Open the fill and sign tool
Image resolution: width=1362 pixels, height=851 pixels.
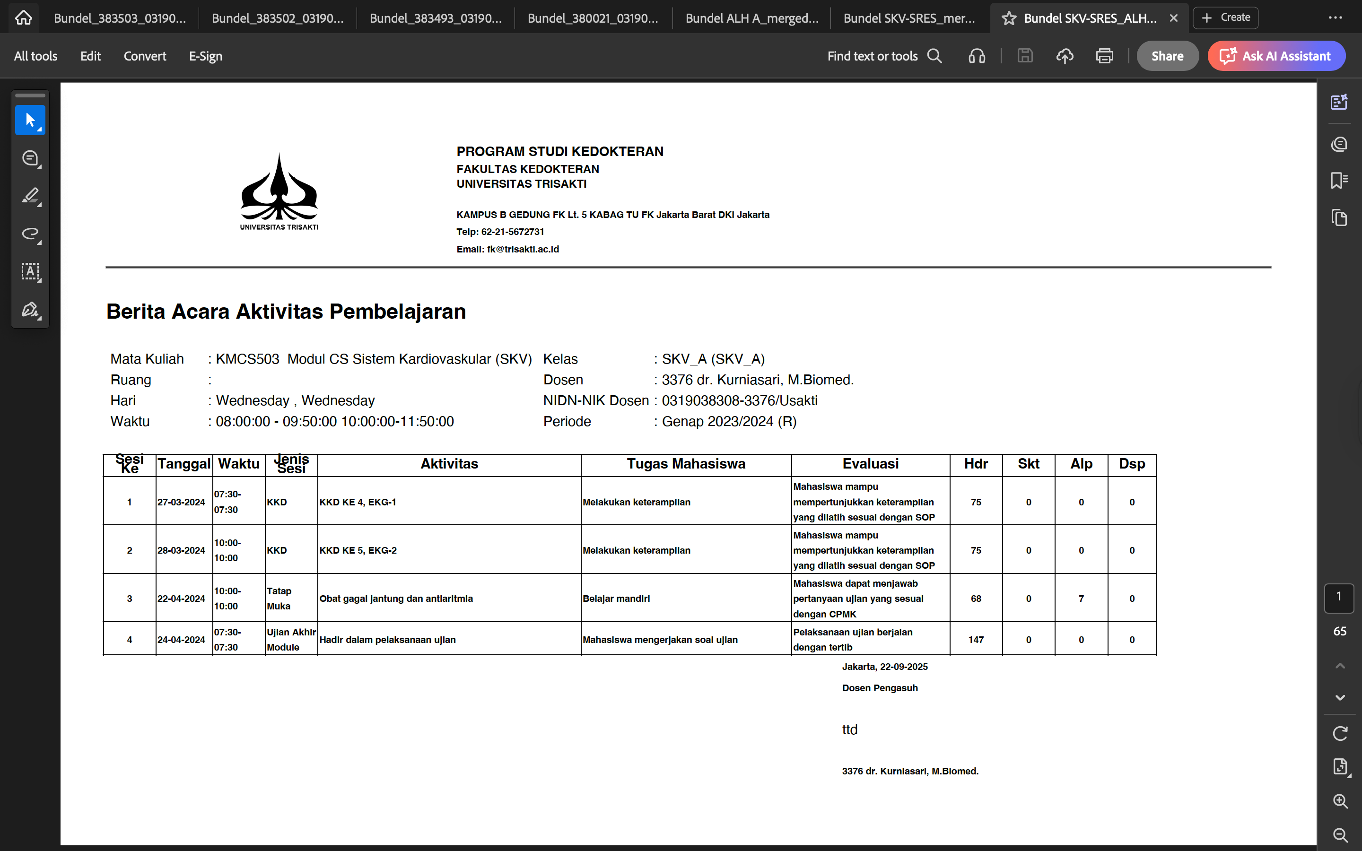point(30,310)
